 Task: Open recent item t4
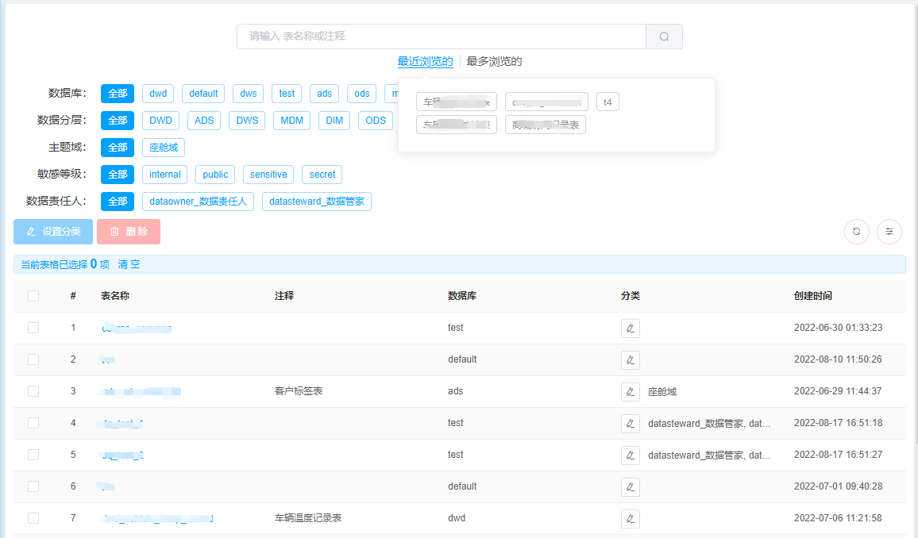[x=607, y=102]
